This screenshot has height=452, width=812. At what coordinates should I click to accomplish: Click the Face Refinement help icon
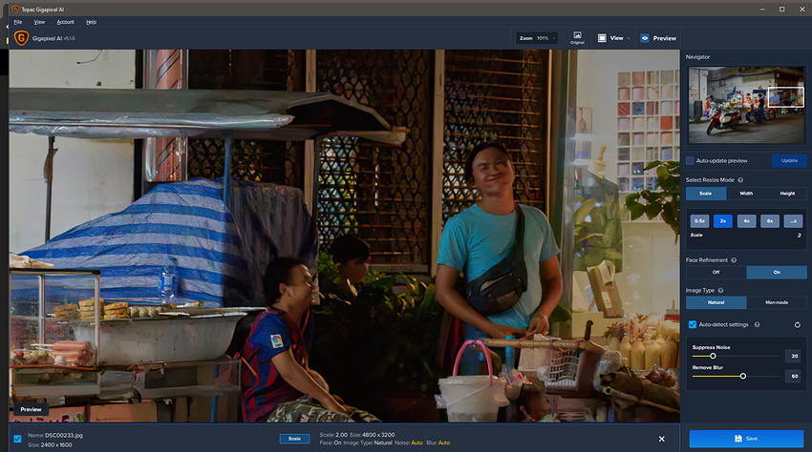[x=733, y=259]
